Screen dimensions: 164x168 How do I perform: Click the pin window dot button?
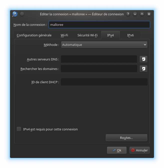(x=22, y=14)
